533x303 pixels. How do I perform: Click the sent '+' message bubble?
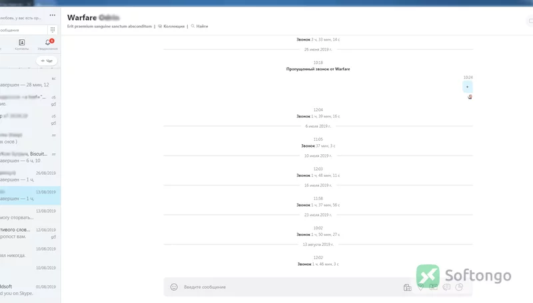coord(468,87)
